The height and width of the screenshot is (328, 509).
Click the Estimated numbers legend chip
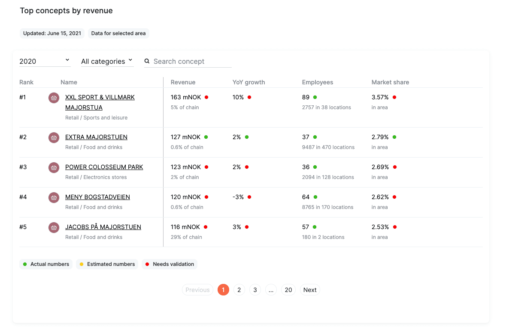tap(107, 264)
